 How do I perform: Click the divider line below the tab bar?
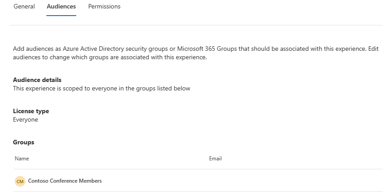coord(196,25)
